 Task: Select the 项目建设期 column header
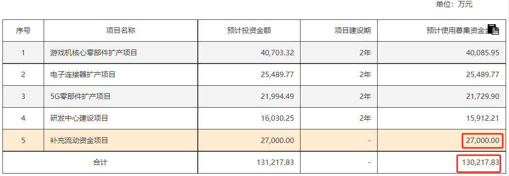339,31
